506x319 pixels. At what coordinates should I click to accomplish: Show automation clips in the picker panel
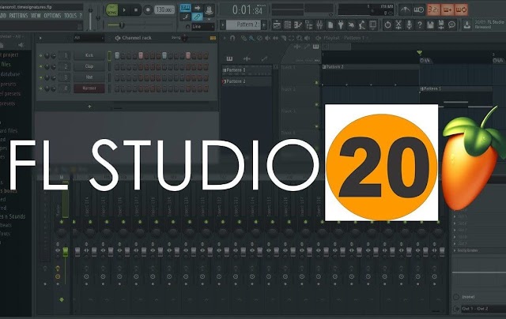pyautogui.click(x=264, y=58)
